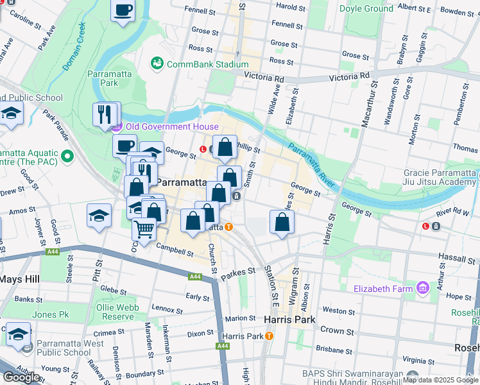Click the Glebe St label

coord(114,290)
